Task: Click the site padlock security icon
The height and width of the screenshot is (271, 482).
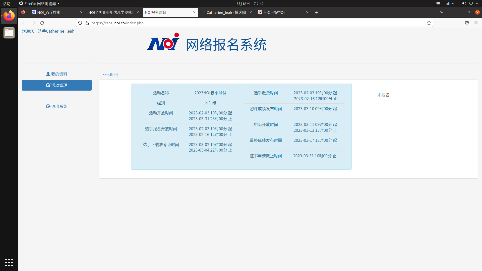Action: click(x=87, y=23)
